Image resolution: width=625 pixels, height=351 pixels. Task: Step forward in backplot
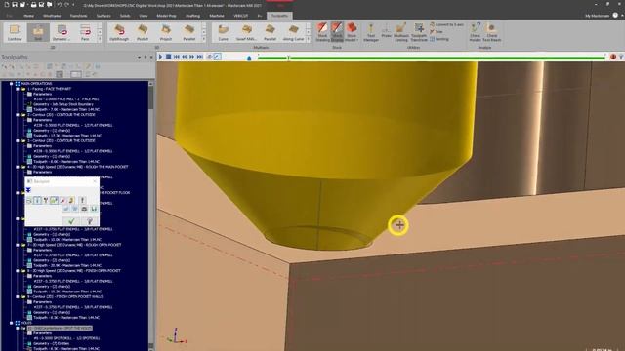click(191, 57)
